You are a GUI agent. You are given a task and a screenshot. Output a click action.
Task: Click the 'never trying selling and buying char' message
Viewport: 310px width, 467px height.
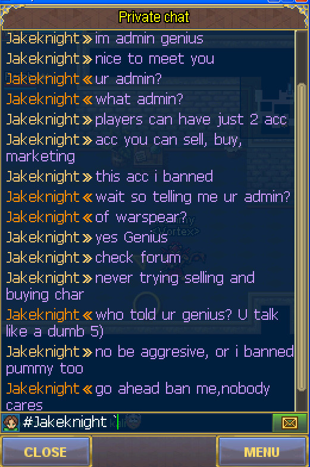(130, 287)
